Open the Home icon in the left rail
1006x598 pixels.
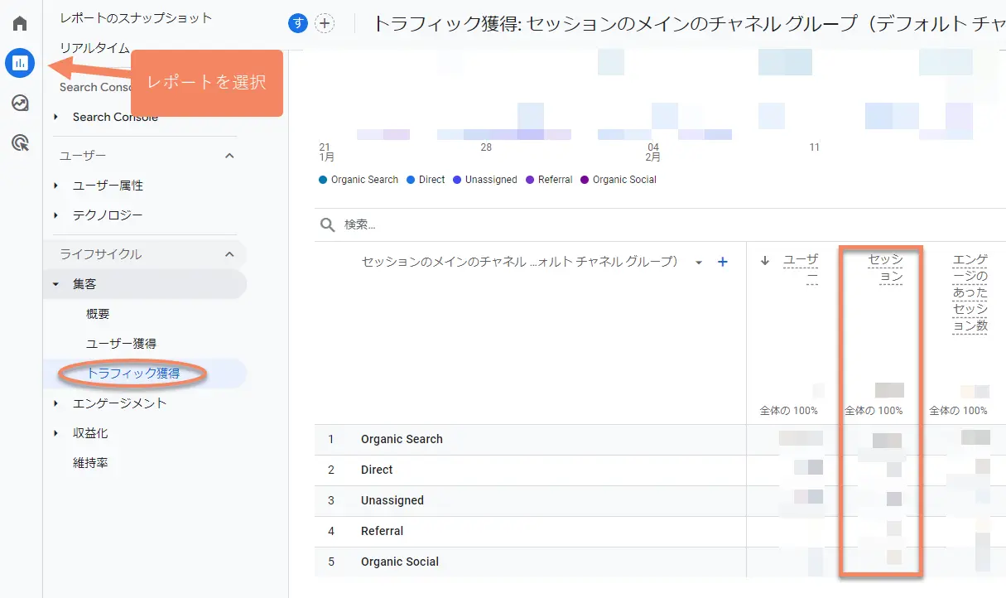click(19, 22)
